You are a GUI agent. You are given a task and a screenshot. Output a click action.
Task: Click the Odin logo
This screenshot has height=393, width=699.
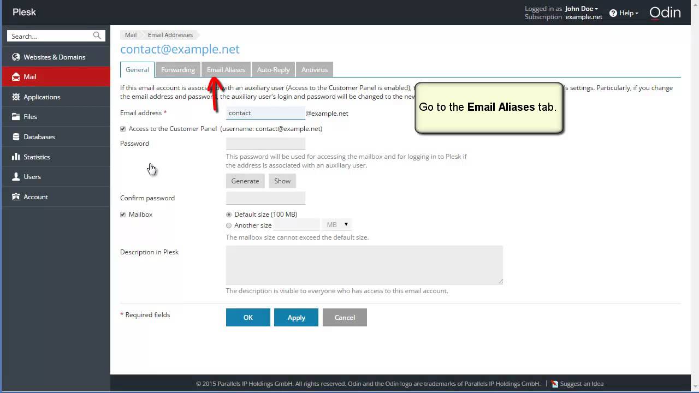click(665, 13)
